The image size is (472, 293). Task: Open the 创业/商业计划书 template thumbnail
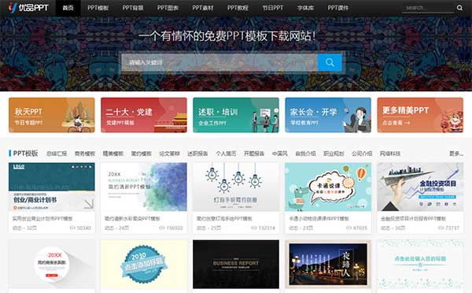pyautogui.click(x=51, y=187)
